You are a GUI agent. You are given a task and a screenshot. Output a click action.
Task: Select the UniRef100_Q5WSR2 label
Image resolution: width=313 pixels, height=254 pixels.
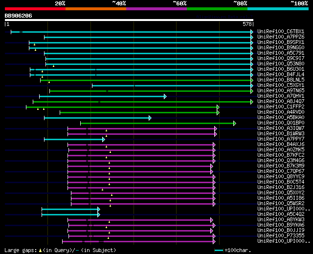pos(281,204)
